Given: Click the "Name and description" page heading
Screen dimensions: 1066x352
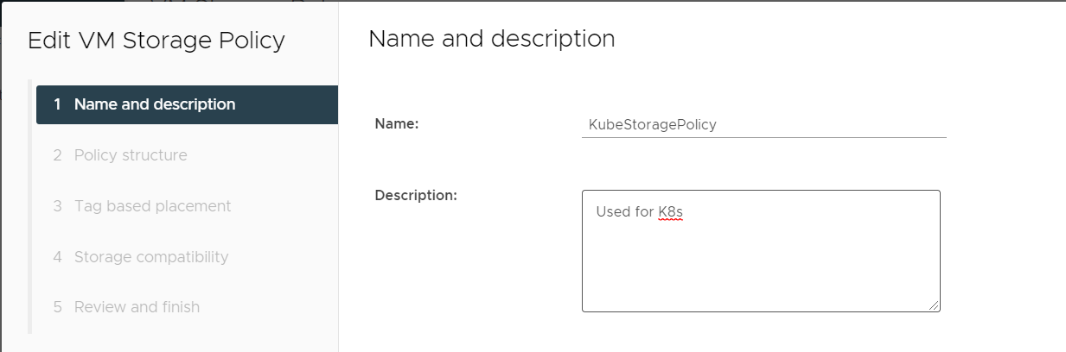Looking at the screenshot, I should (x=491, y=39).
